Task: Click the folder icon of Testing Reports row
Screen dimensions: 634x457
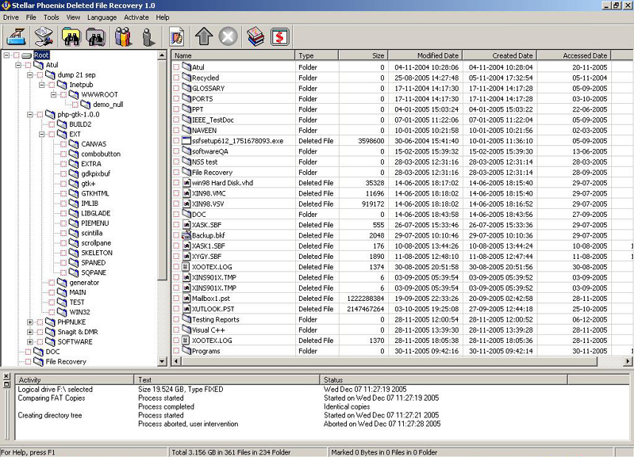Action: [186, 319]
